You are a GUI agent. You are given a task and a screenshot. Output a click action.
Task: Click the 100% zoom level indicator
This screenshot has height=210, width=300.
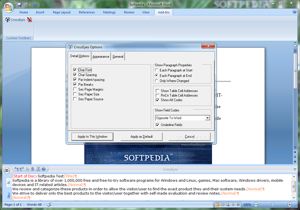[247, 205]
